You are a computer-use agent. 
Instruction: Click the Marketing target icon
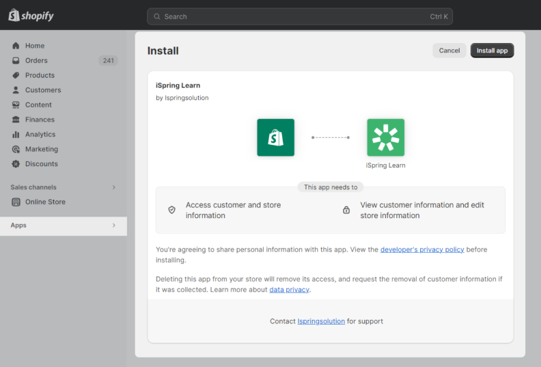pyautogui.click(x=16, y=149)
